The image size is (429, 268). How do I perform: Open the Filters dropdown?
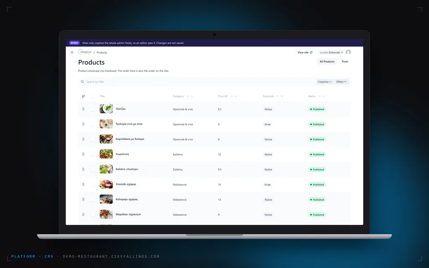341,82
